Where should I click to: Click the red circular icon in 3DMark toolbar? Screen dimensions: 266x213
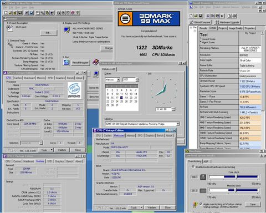click(x=73, y=13)
